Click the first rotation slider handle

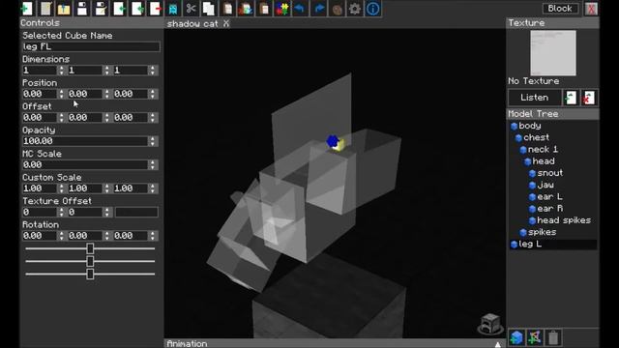(x=90, y=248)
